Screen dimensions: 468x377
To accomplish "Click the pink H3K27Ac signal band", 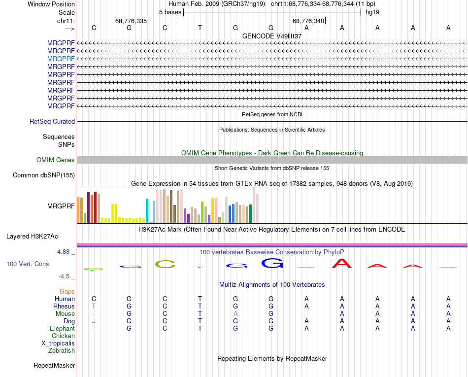I will (272, 245).
